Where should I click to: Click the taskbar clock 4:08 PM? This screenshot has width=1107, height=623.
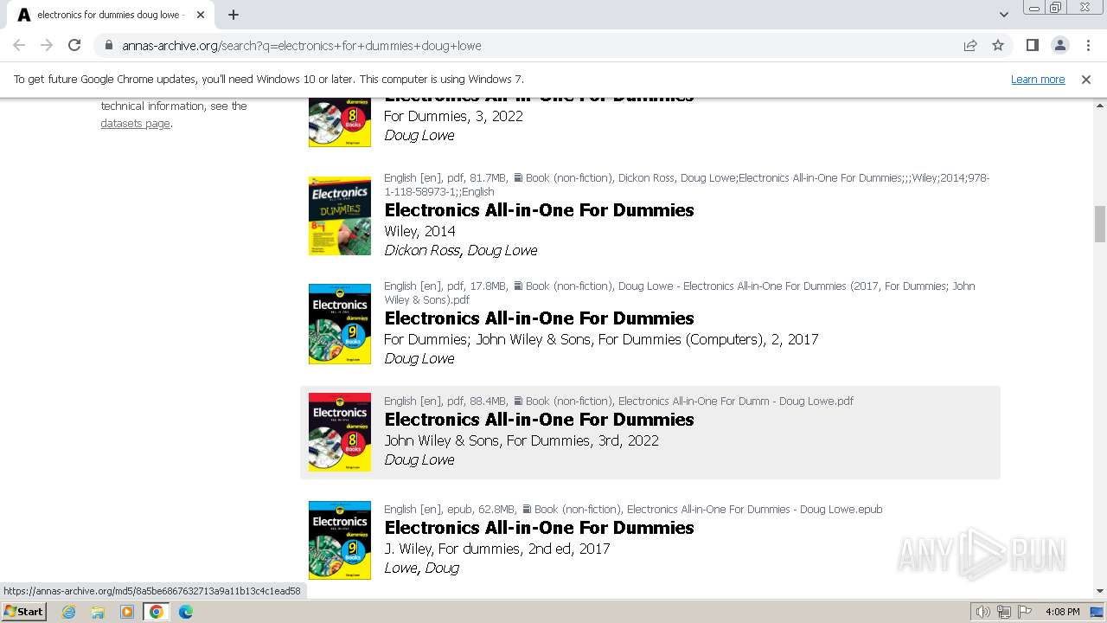click(1062, 612)
